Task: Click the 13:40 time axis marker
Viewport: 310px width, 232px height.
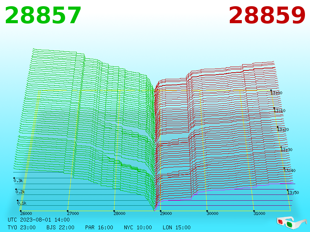Action: 289,171
